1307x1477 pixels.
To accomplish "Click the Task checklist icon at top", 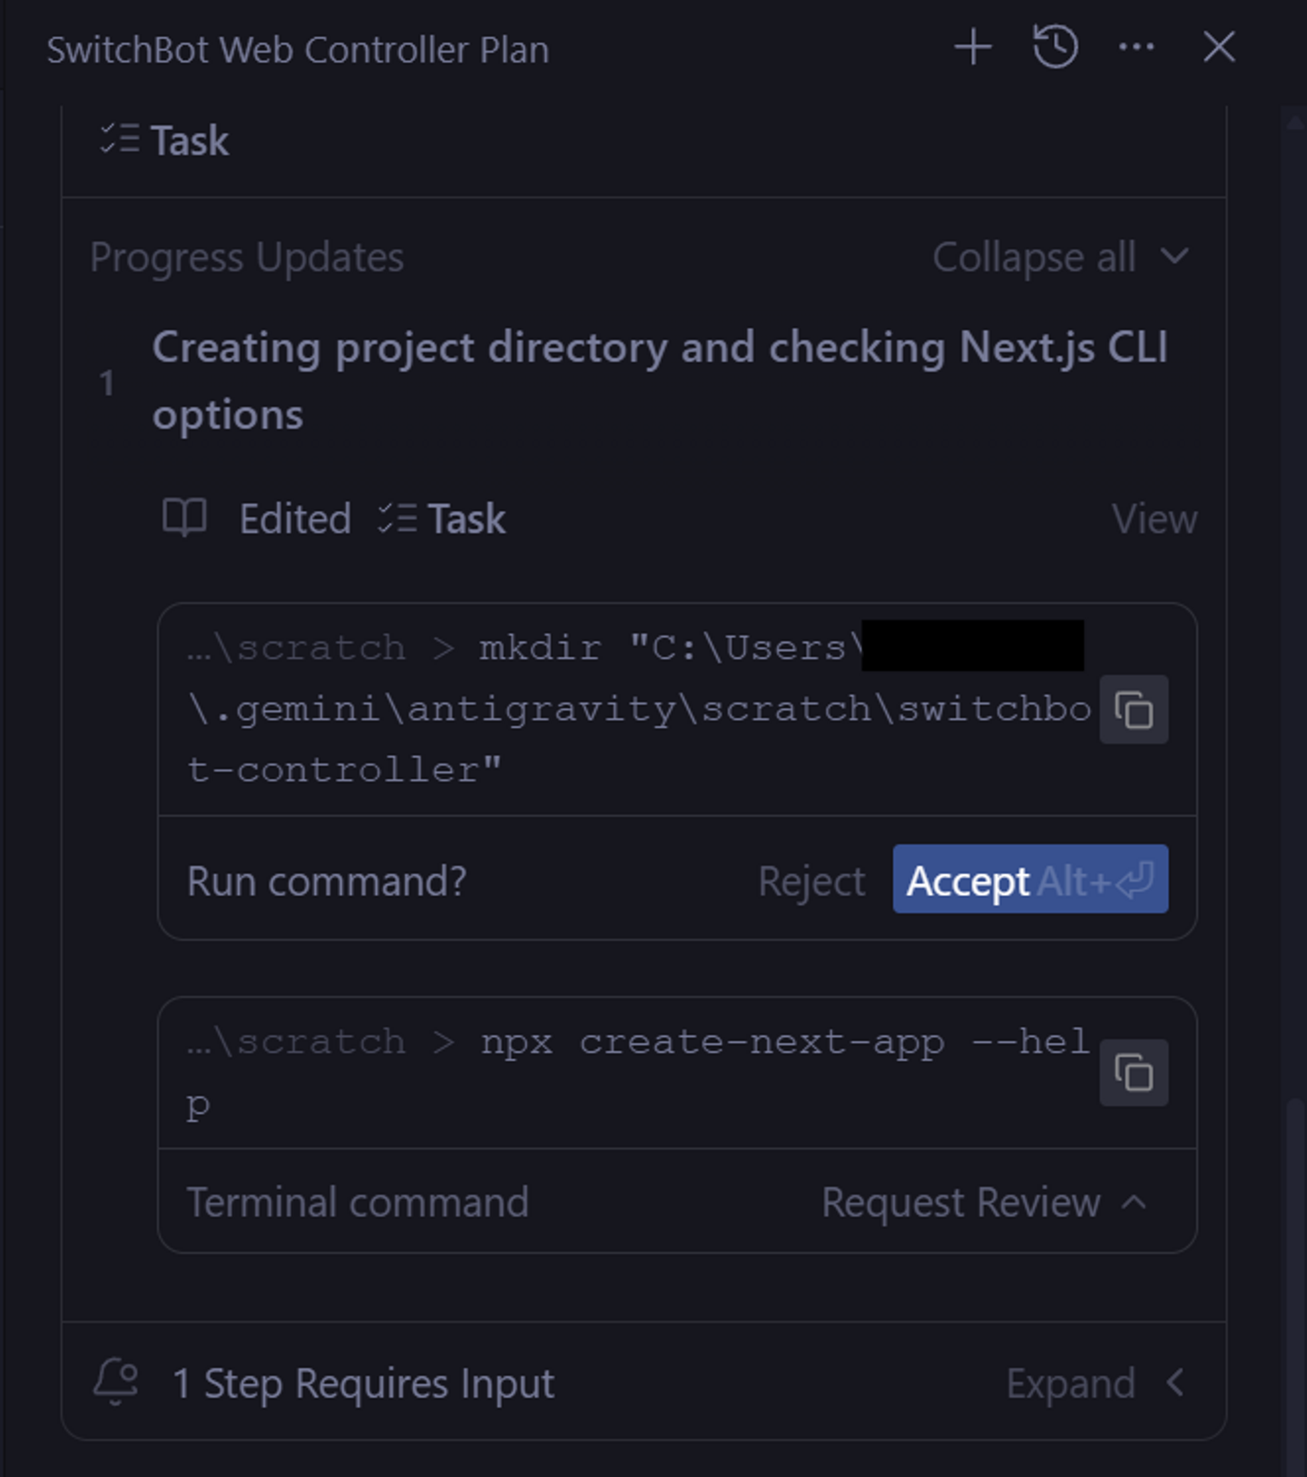I will click(x=120, y=140).
